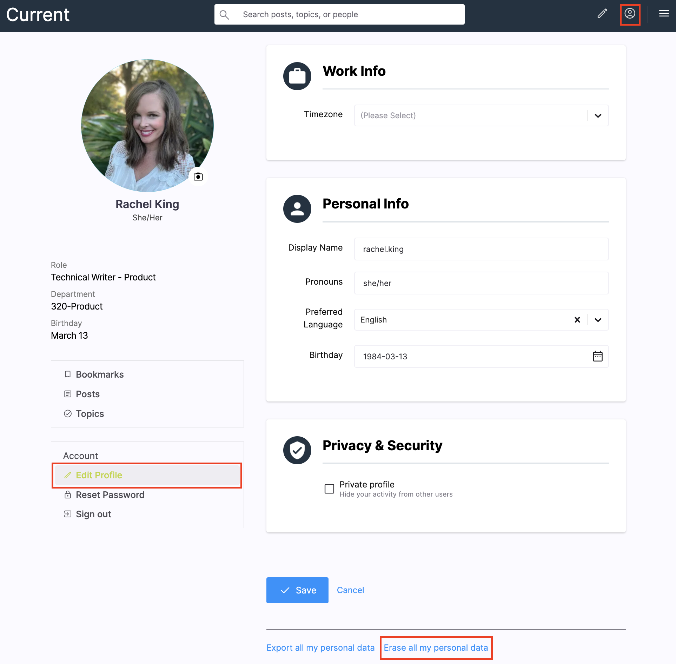
Task: Click the pencil compose icon in header
Action: point(602,14)
